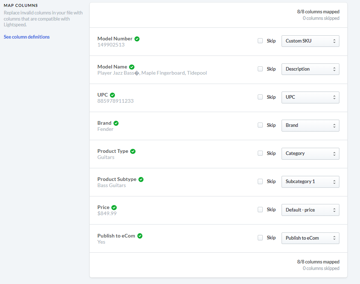Image resolution: width=360 pixels, height=284 pixels.
Task: Expand the Description mapping dropdown
Action: point(310,69)
